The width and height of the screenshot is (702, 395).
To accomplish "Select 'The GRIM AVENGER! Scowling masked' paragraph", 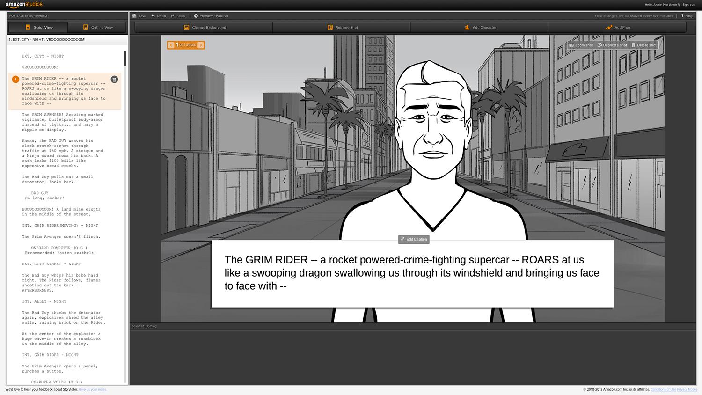I will [62, 122].
